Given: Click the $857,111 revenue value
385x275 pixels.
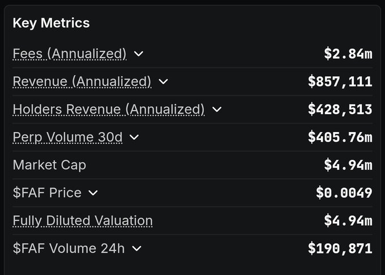Looking at the screenshot, I should coord(340,81).
